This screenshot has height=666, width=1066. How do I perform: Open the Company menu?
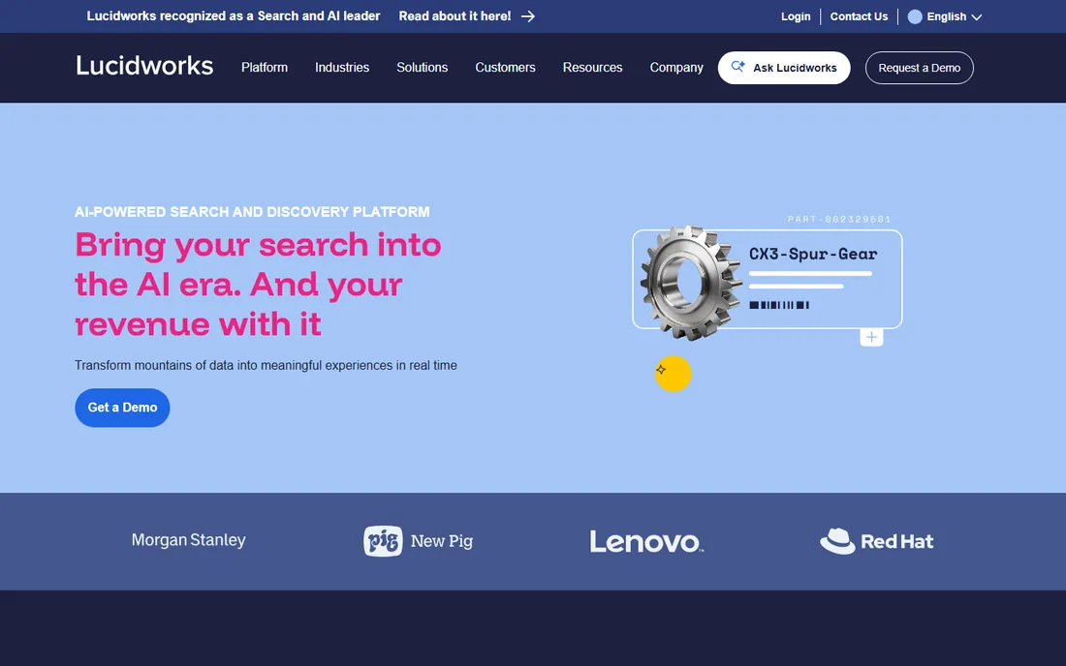676,67
